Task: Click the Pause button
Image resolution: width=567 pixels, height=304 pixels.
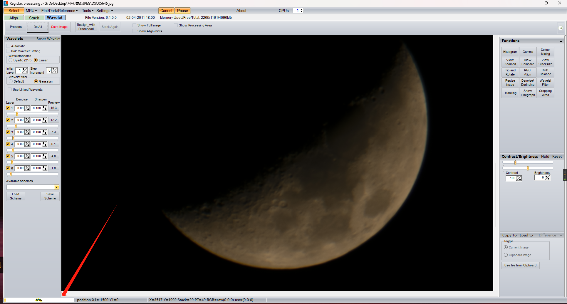Action: pyautogui.click(x=182, y=11)
